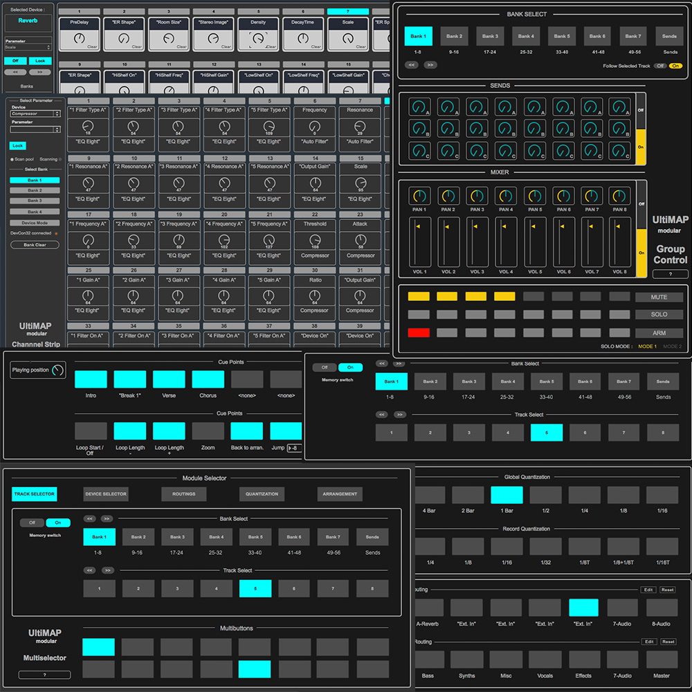Select the Scan pool radio option
The width and height of the screenshot is (692, 692).
point(12,158)
